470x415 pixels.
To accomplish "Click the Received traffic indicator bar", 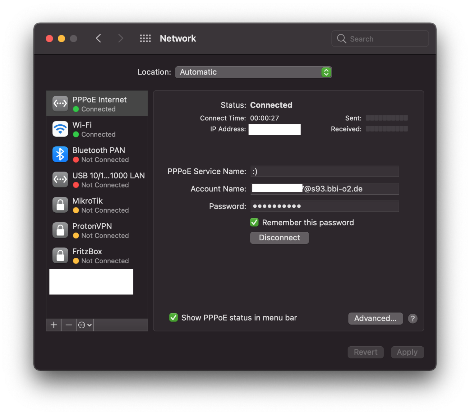I will point(387,129).
